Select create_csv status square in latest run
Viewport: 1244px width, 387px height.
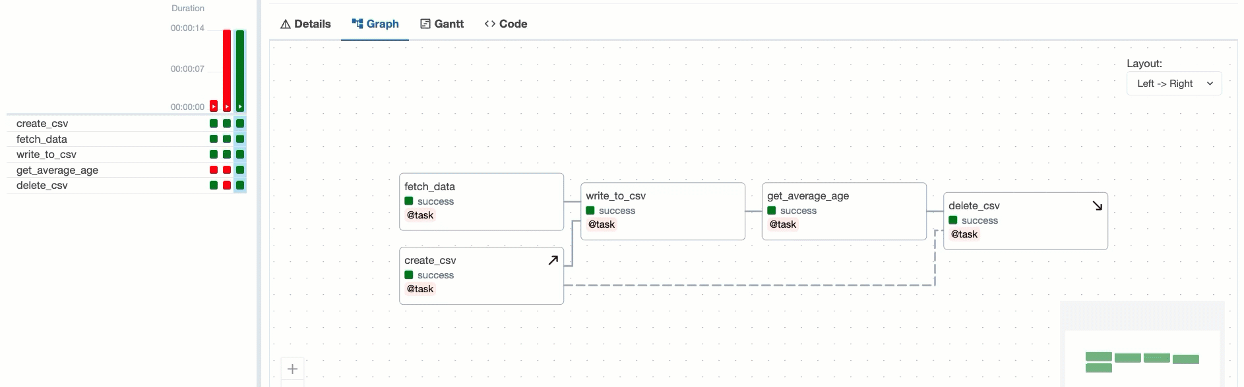[240, 124]
